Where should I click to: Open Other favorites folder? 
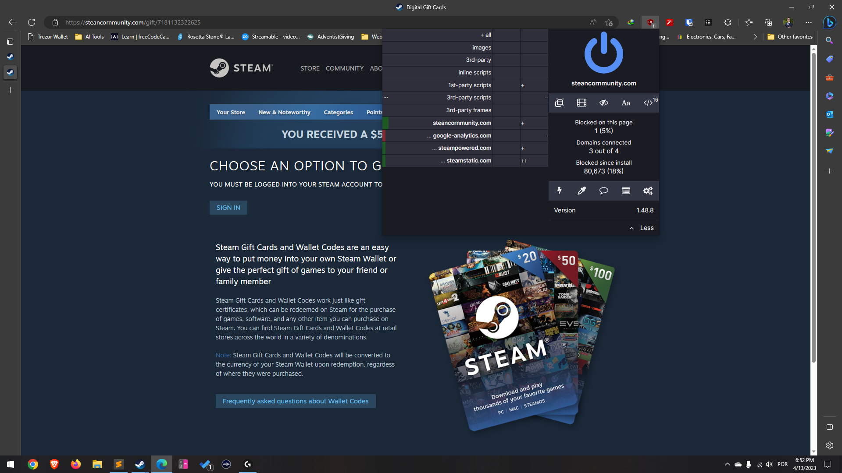coord(790,37)
